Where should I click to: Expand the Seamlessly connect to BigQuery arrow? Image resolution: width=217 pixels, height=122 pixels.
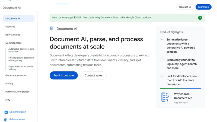[x=162, y=60]
